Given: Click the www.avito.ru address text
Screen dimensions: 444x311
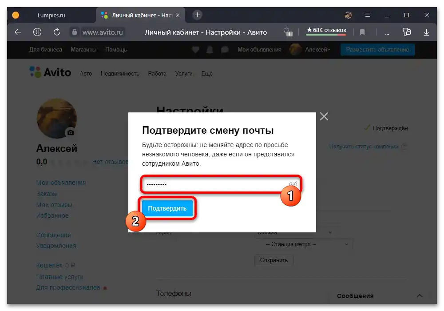Looking at the screenshot, I should 103,32.
